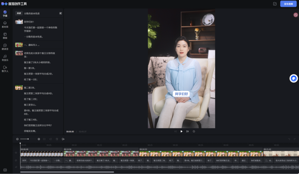Open the 背景乐 background music tab
The image size is (299, 174).
(x=5, y=58)
